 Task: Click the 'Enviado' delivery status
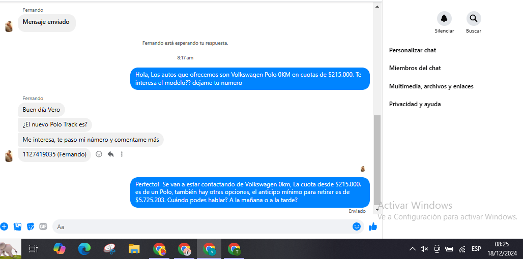[x=357, y=211]
